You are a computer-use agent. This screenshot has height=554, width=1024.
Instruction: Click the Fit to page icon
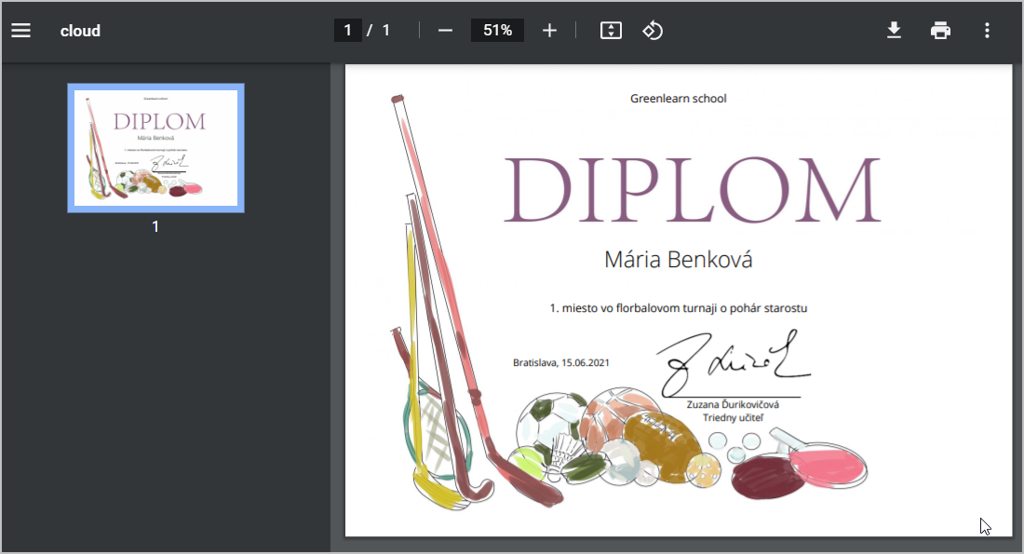click(611, 31)
